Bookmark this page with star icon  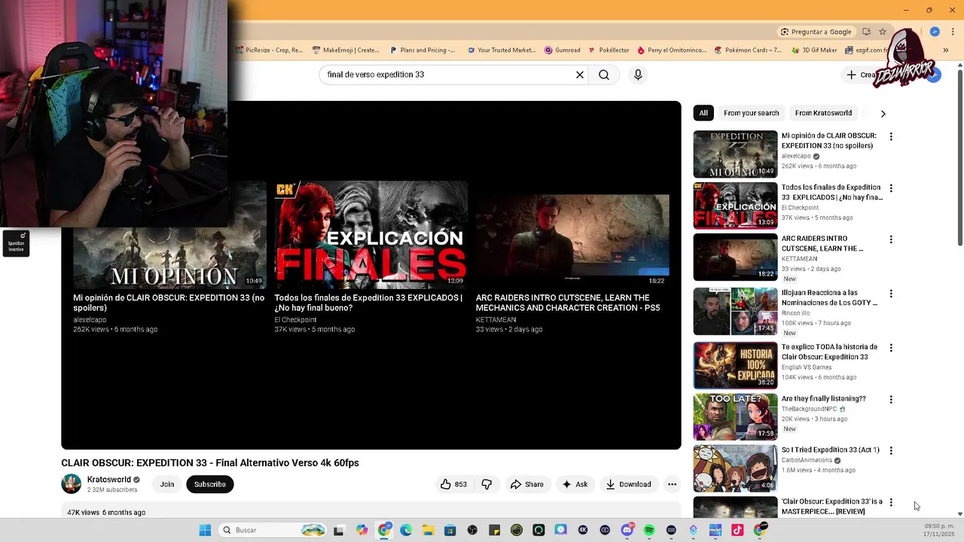pos(883,32)
